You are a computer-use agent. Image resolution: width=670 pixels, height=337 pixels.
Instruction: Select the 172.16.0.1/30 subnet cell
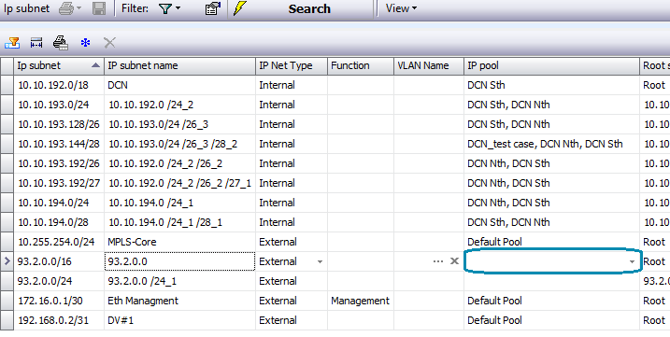pyautogui.click(x=59, y=301)
